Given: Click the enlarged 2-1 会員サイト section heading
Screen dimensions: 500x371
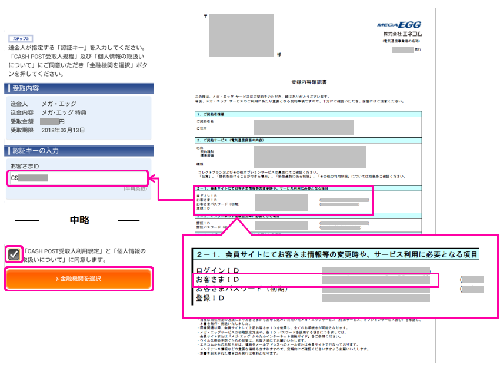Looking at the screenshot, I should coord(335,255).
